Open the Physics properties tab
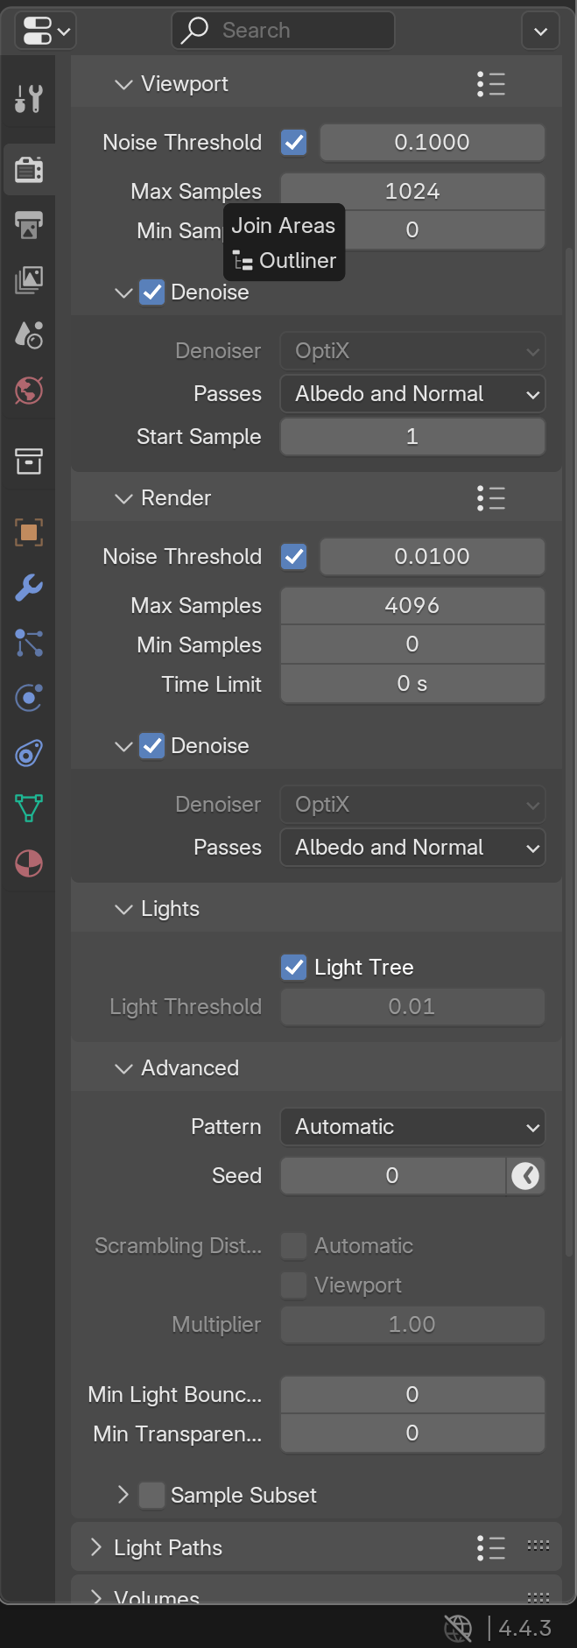577x1648 pixels. pyautogui.click(x=29, y=698)
